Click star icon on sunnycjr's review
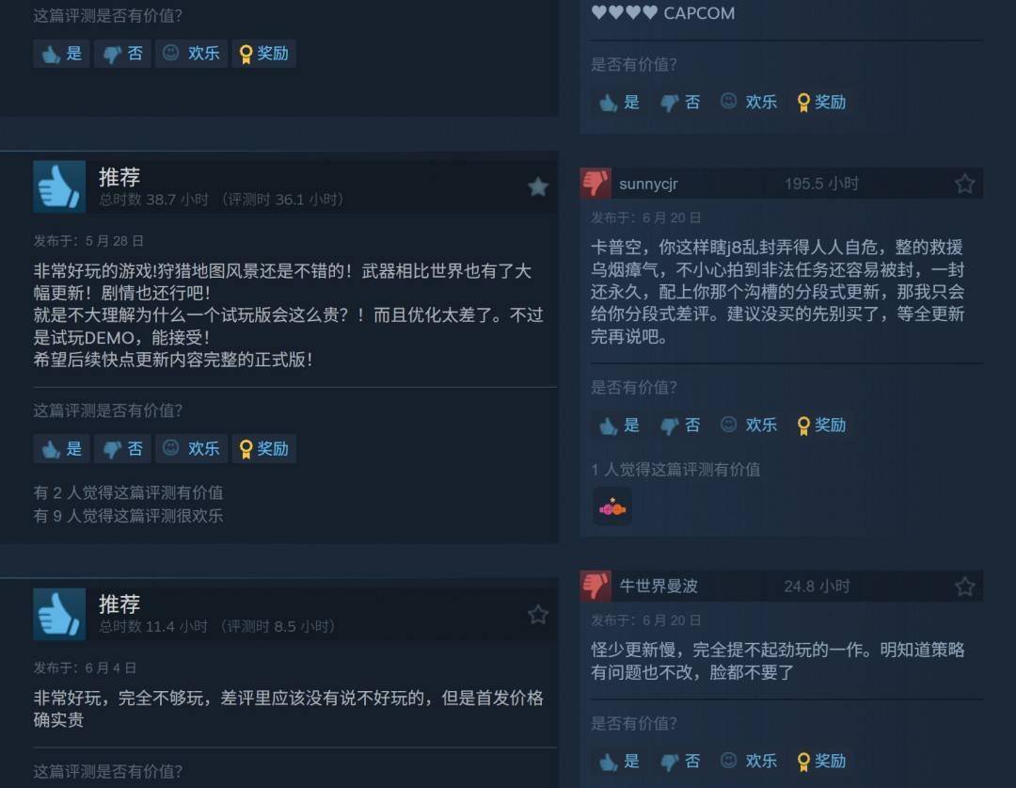This screenshot has height=788, width=1016. [965, 185]
